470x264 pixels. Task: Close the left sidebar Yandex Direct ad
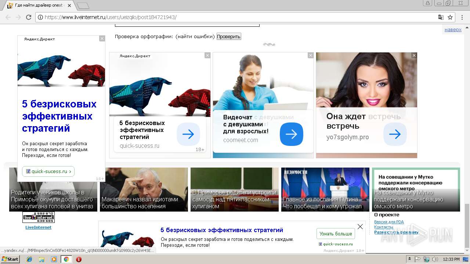click(x=102, y=38)
